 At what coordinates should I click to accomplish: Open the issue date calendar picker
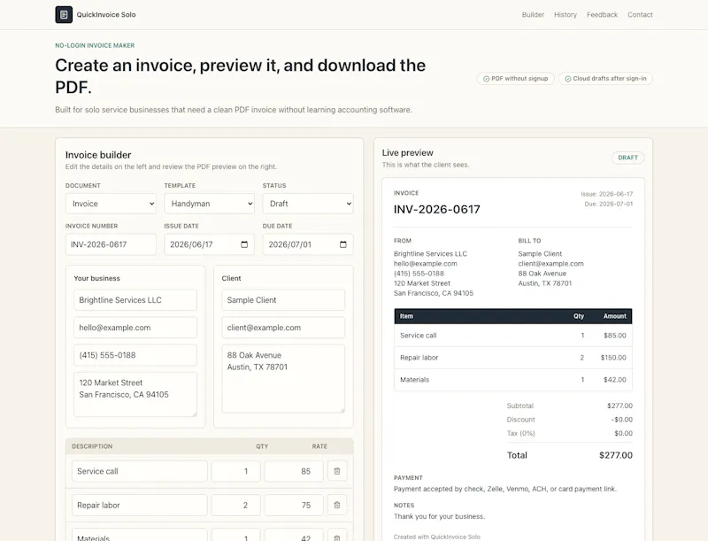(244, 244)
